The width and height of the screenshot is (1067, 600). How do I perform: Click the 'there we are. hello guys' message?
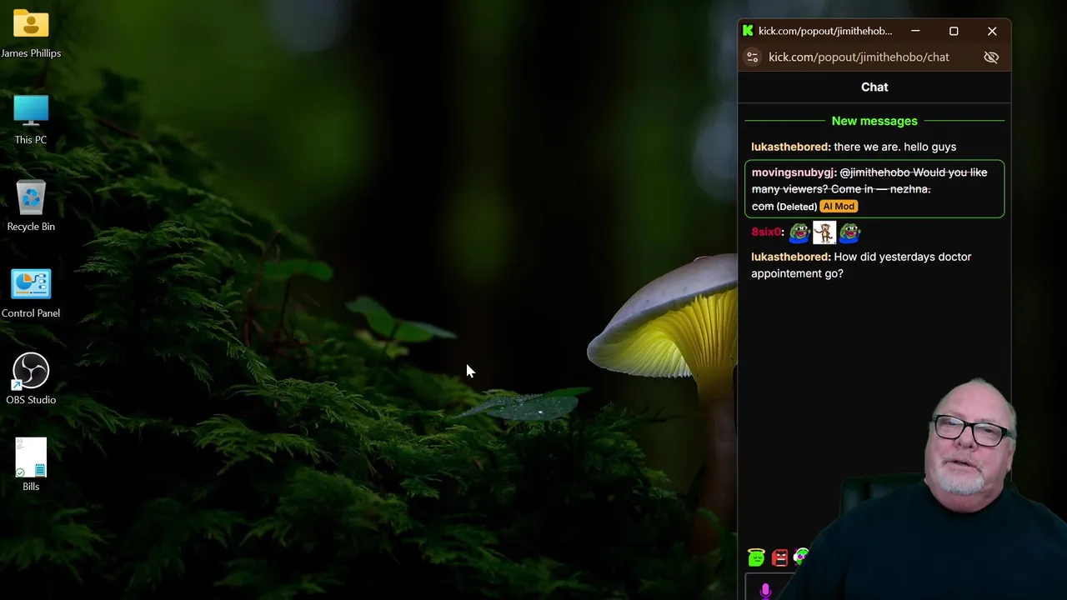(x=894, y=147)
